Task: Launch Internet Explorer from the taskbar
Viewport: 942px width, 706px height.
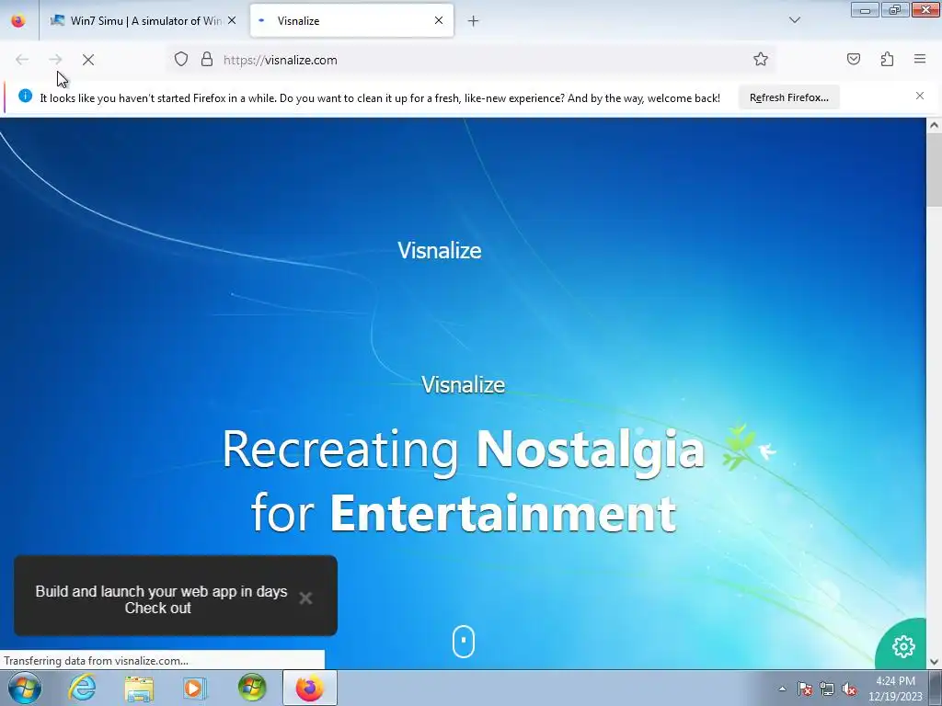Action: tap(82, 688)
